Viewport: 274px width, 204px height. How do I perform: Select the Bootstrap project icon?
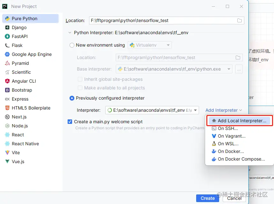pyautogui.click(x=7, y=90)
